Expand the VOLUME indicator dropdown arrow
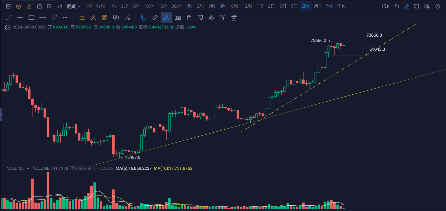The height and width of the screenshot is (211, 446). tap(28, 168)
